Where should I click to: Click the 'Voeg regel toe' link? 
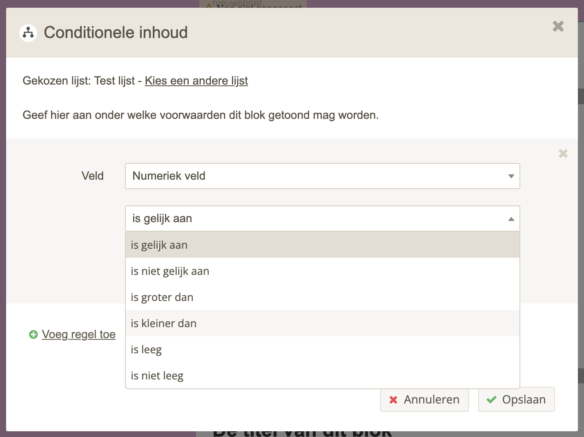78,334
